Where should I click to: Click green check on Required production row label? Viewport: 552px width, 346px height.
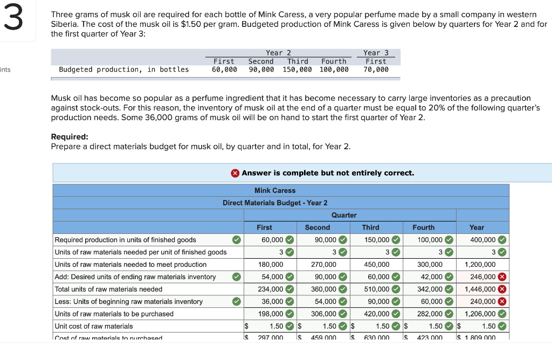click(x=237, y=240)
